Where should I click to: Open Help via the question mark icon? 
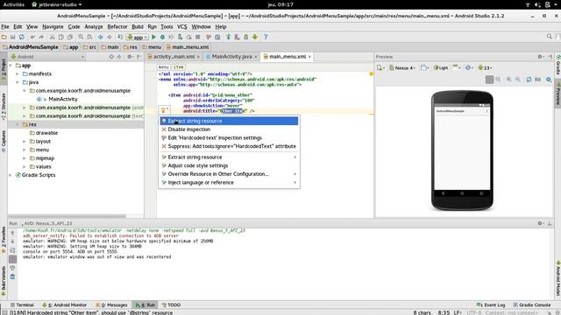click(266, 37)
